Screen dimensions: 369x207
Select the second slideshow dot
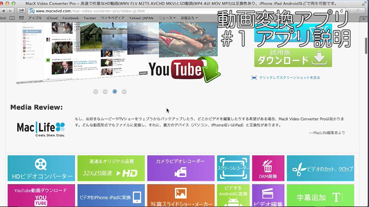click(x=105, y=91)
